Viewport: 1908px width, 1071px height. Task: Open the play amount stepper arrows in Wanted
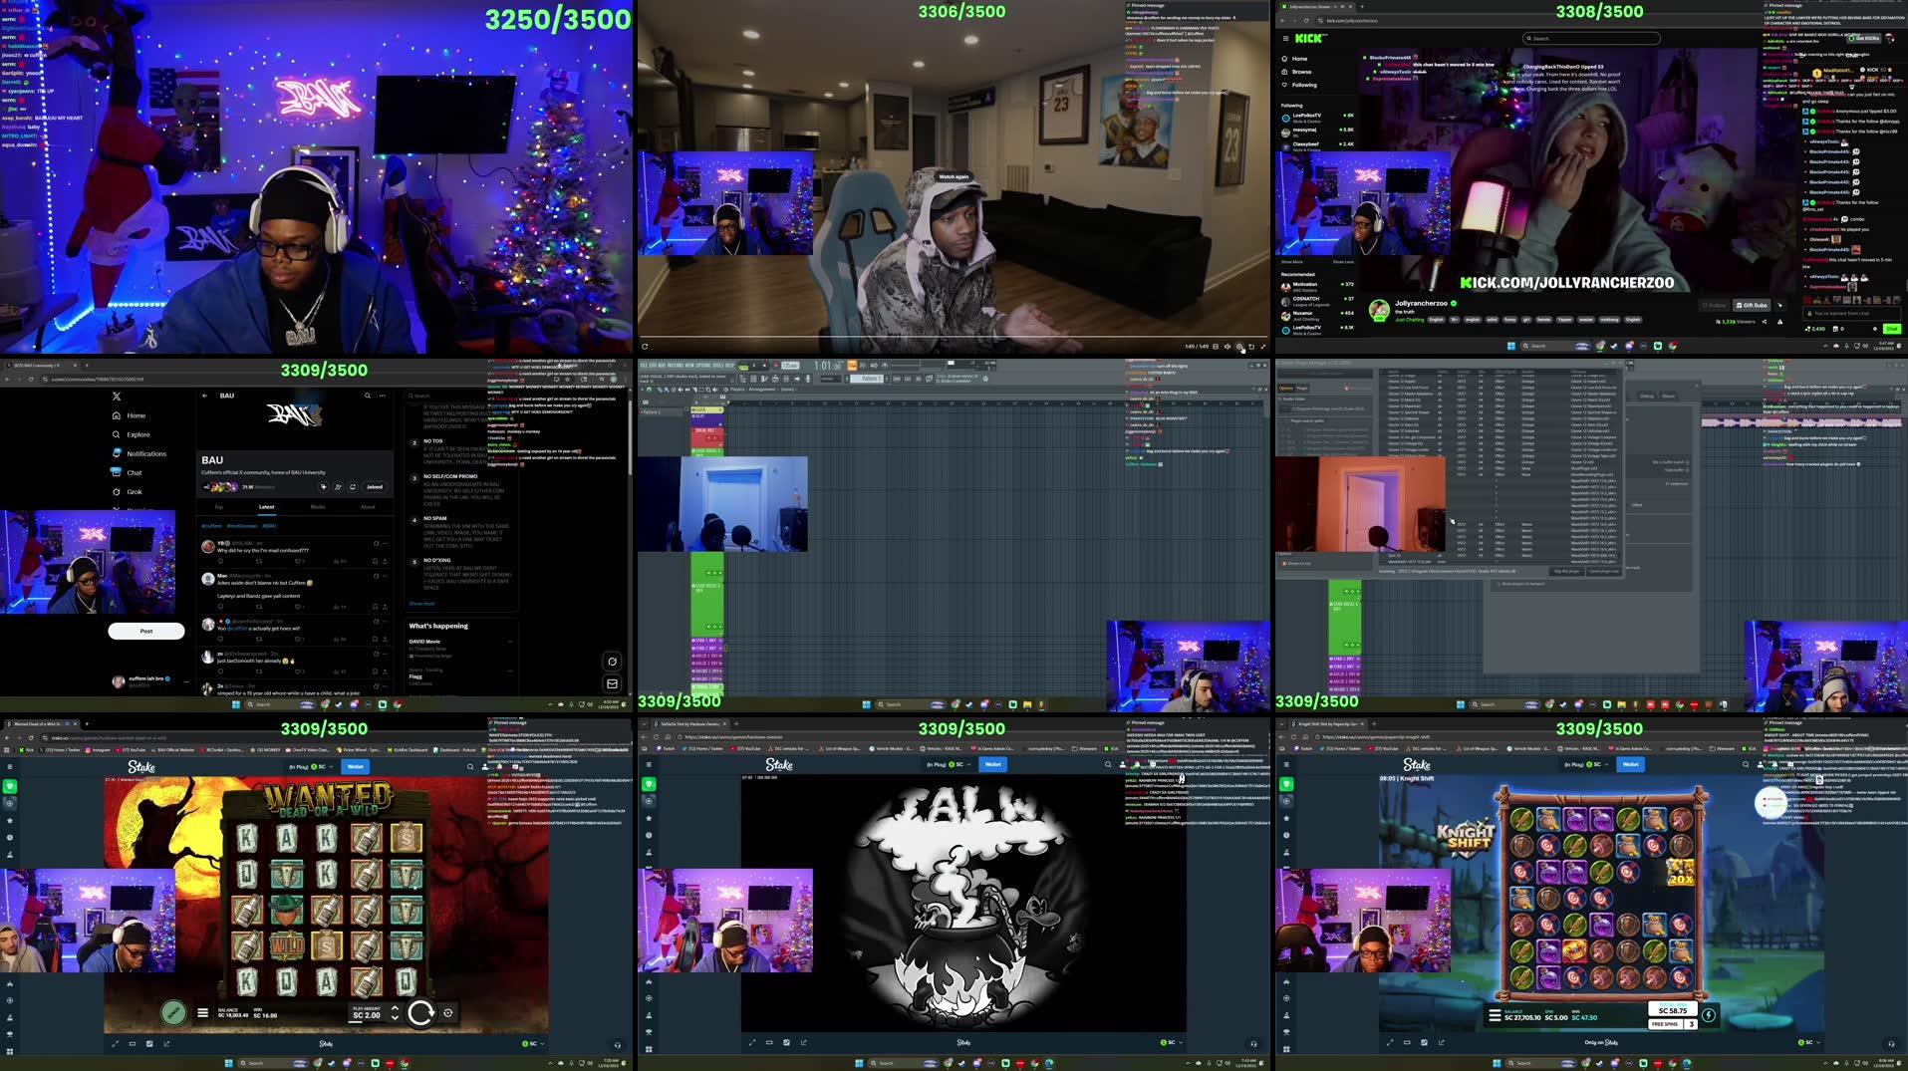point(395,1013)
